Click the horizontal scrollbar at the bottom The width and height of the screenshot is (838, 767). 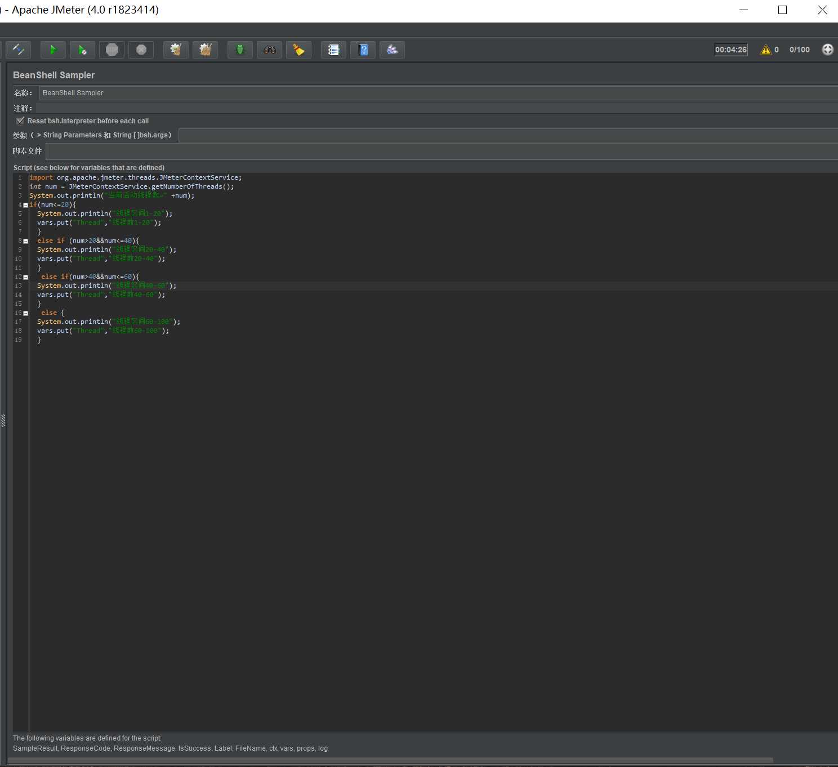click(390, 760)
